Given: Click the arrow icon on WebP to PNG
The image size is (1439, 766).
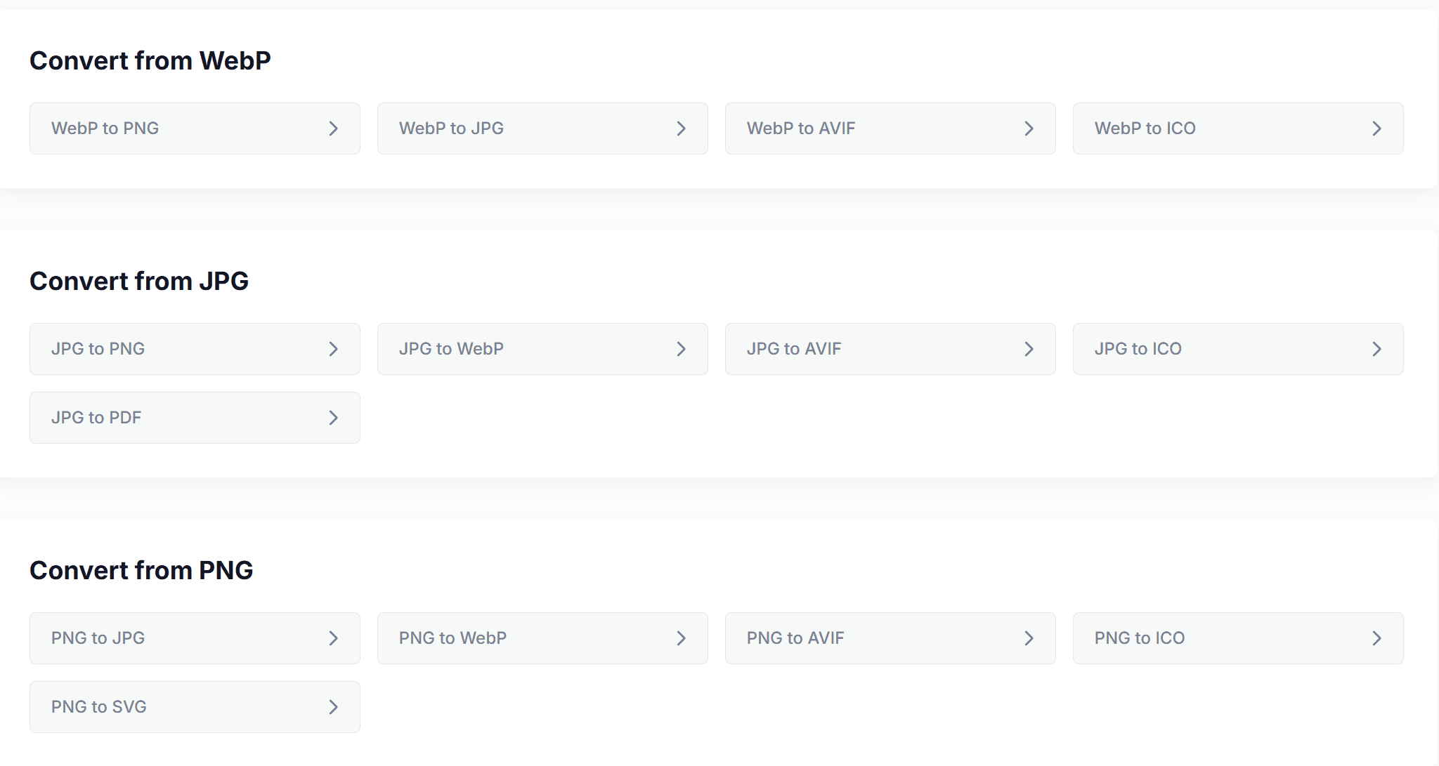Looking at the screenshot, I should [x=334, y=128].
